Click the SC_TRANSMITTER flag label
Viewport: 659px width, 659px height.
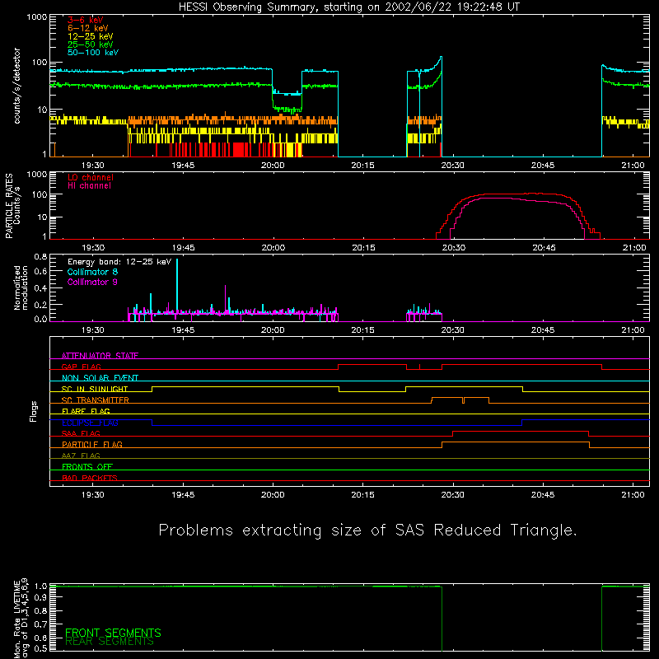[95, 400]
